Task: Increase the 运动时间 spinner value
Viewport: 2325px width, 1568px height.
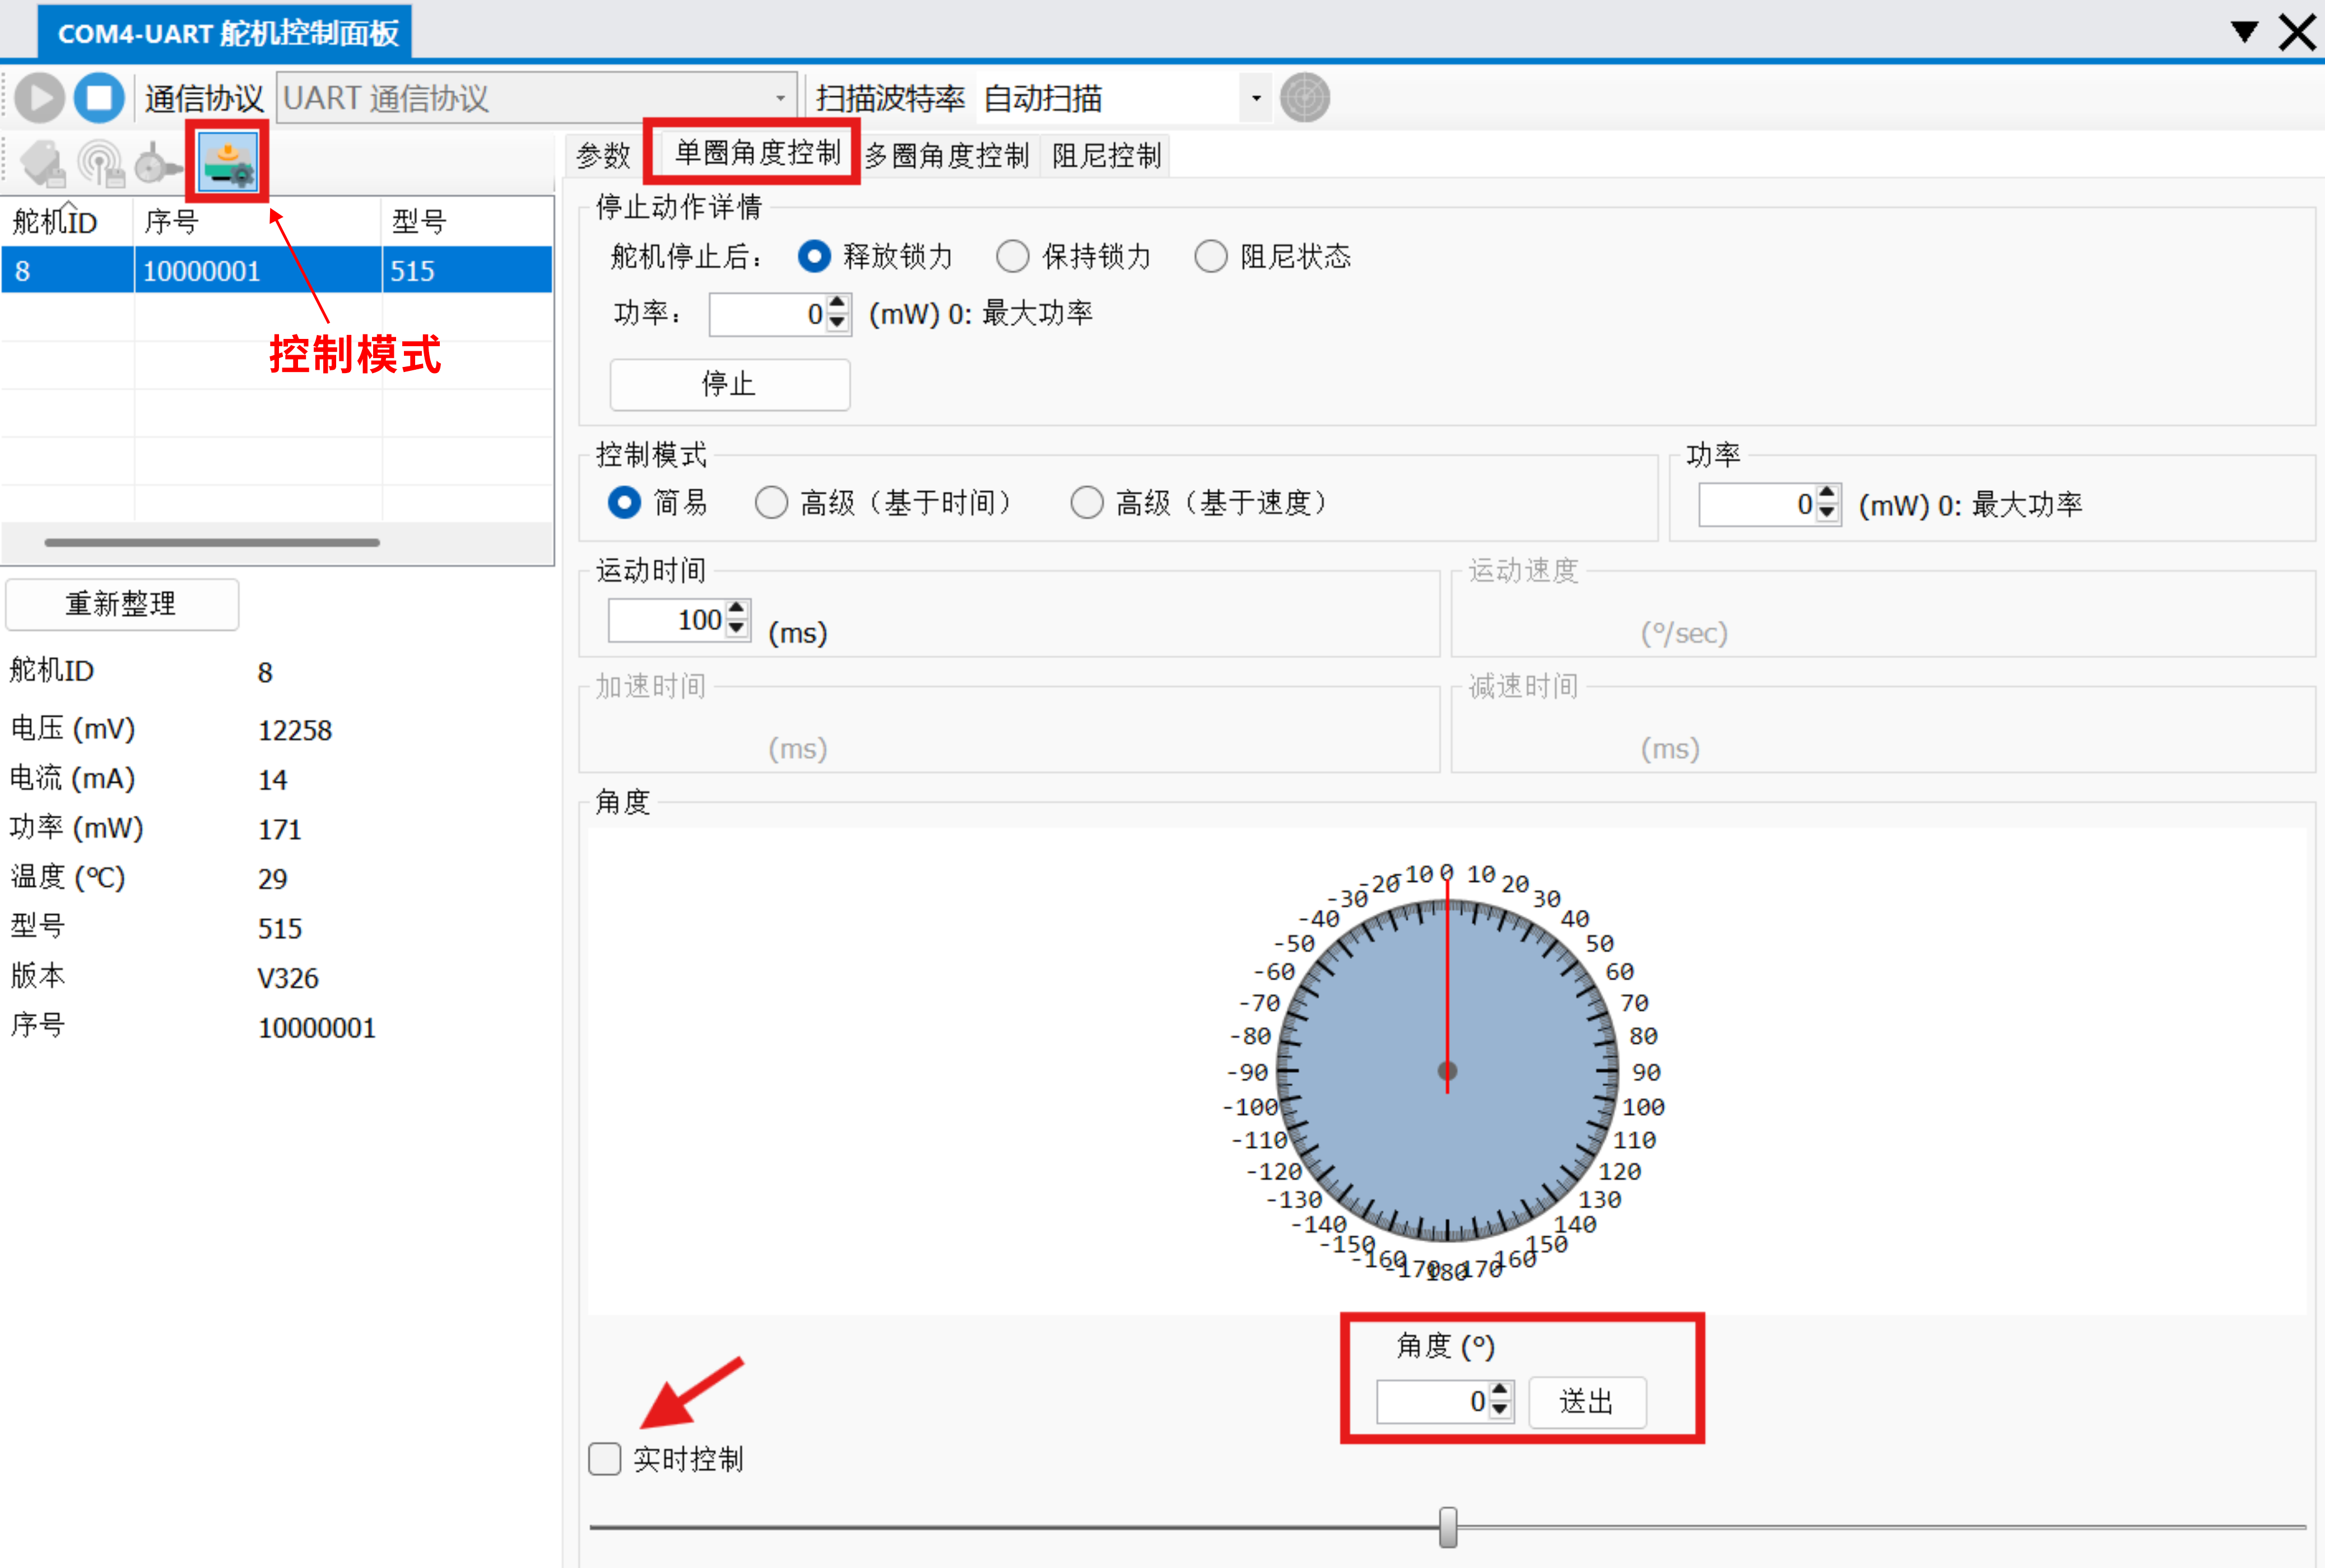Action: [737, 609]
